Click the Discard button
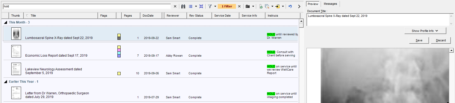 (x=441, y=40)
